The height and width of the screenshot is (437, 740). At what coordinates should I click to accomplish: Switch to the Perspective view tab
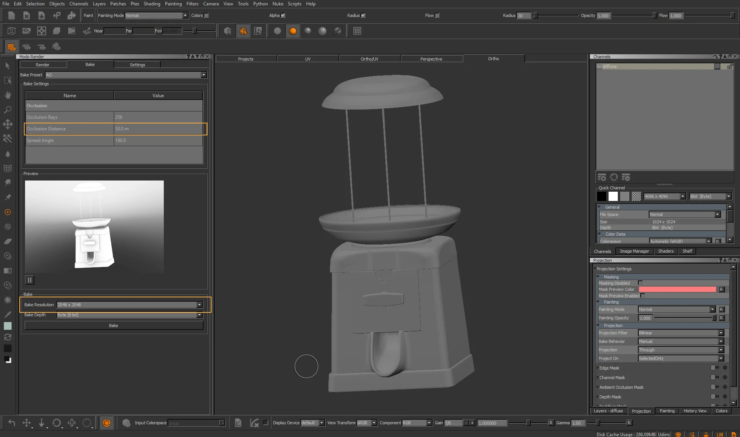431,59
